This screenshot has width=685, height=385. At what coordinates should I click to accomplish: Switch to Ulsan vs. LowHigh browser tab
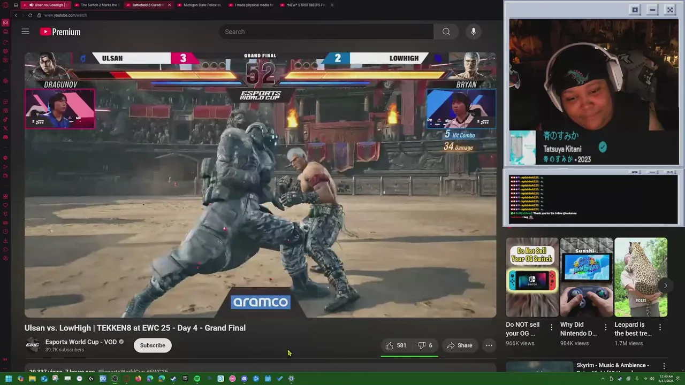45,5
